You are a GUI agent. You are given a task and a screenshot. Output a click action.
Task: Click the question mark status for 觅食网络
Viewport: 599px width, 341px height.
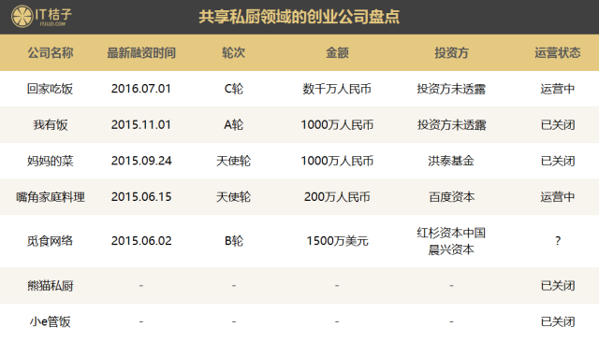tap(558, 241)
